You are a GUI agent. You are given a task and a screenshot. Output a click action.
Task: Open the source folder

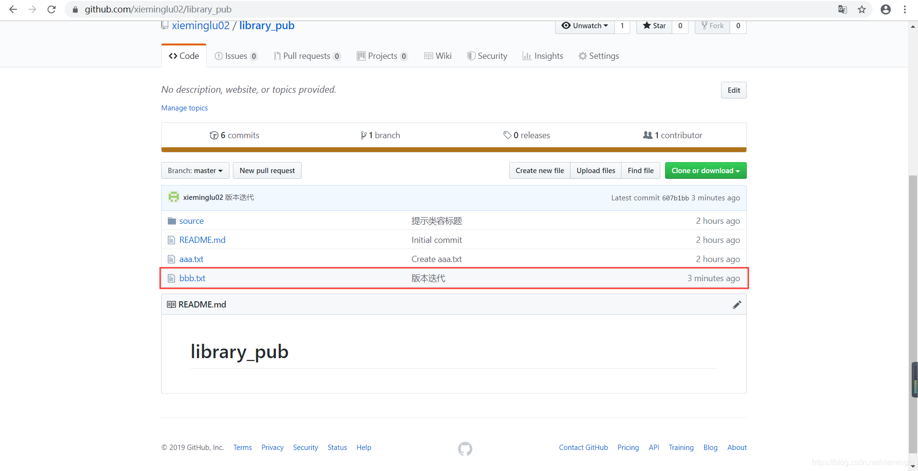tap(191, 221)
